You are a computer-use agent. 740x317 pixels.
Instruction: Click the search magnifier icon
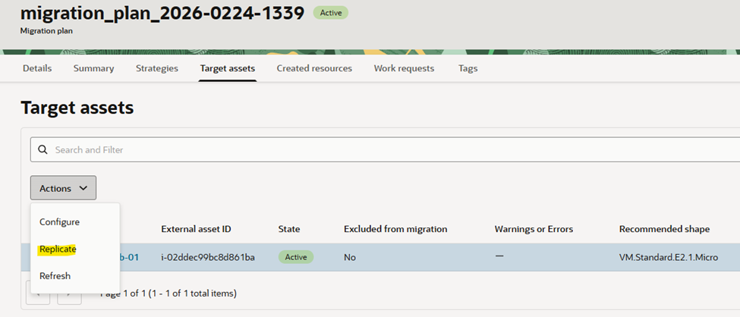[x=43, y=149]
